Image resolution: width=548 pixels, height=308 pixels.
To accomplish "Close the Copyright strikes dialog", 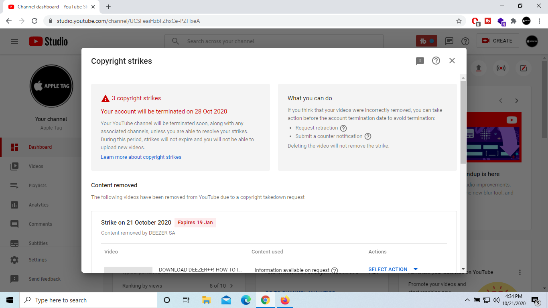I will click(452, 61).
